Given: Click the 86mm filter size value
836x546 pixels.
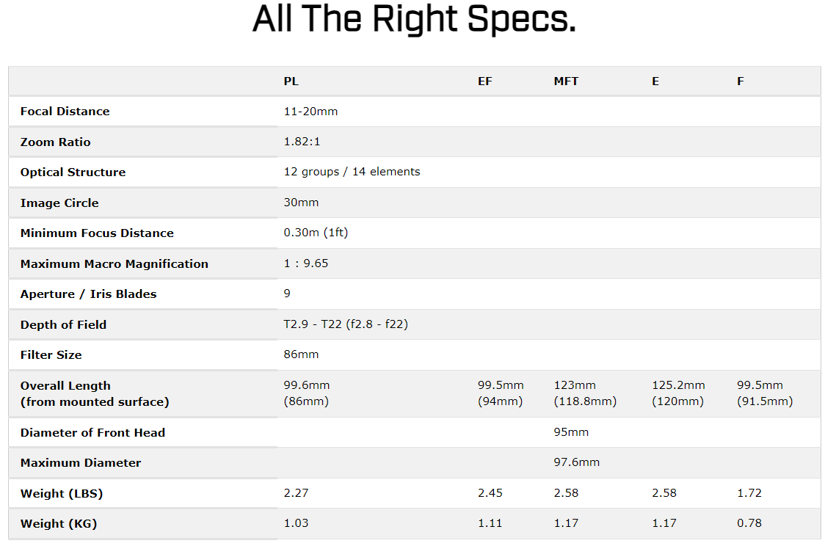Looking at the screenshot, I should (x=301, y=354).
